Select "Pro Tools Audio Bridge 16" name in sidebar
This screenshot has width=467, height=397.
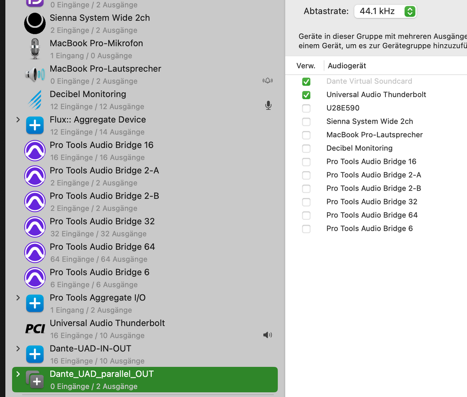102,145
